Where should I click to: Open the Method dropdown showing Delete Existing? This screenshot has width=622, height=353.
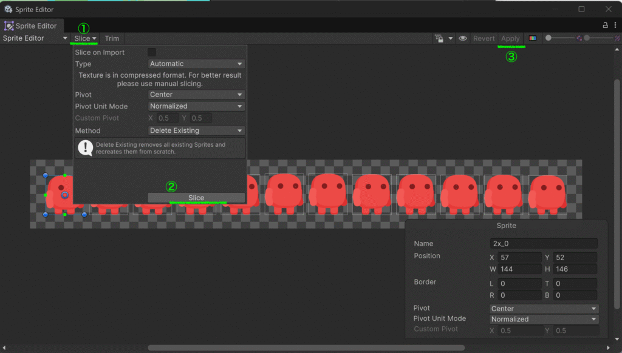coord(196,130)
